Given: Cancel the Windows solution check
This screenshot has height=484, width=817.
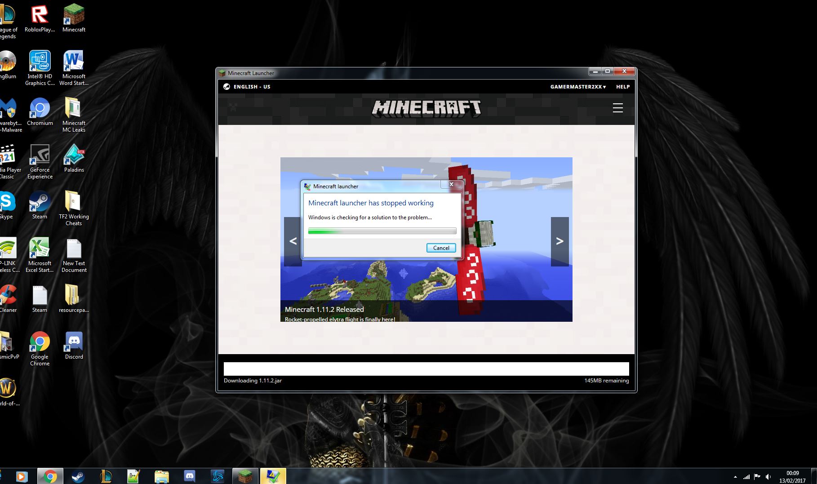Looking at the screenshot, I should (x=441, y=248).
